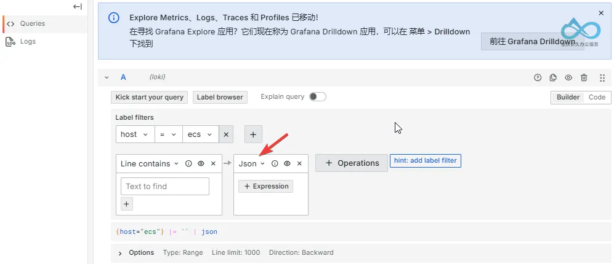
Task: Duplicate query A with copy icon
Action: pos(553,78)
